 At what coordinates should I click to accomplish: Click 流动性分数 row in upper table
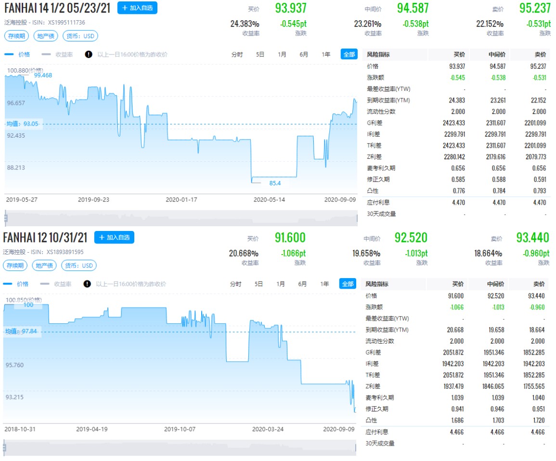(457, 112)
